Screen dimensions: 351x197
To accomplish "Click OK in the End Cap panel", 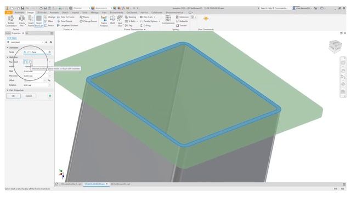I will coord(13,96).
